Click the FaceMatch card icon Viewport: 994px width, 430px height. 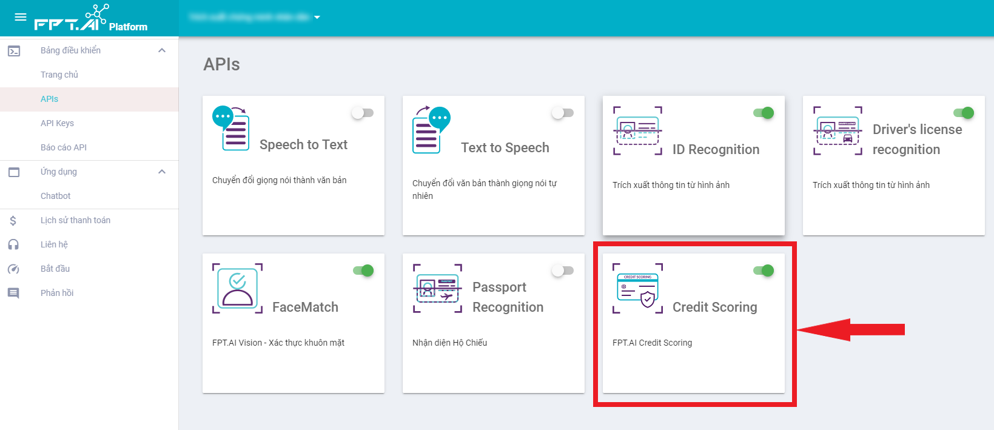tap(237, 289)
